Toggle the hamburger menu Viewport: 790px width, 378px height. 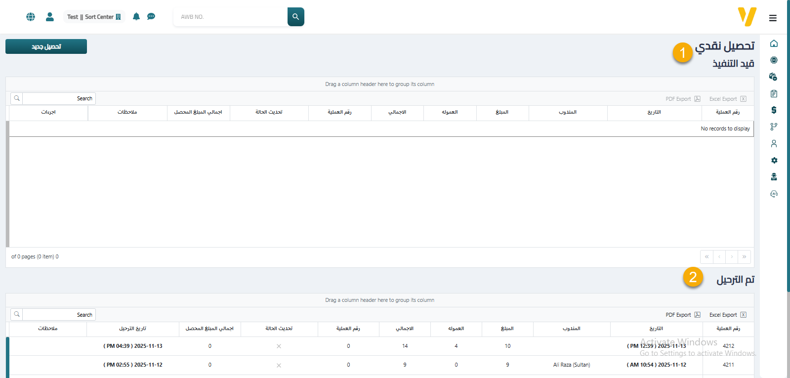point(773,18)
